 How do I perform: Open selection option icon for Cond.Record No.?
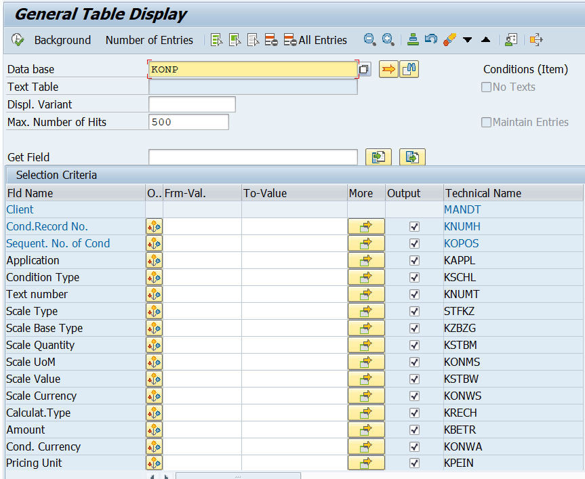tap(154, 227)
